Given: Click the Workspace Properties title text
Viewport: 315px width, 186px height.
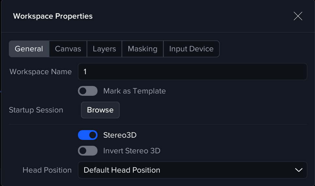Looking at the screenshot, I should click(x=53, y=16).
